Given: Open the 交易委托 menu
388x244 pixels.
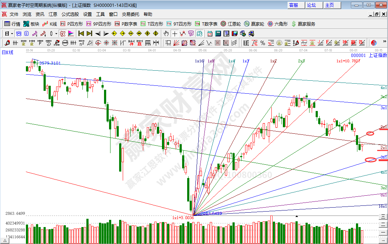Looking at the screenshot, I should click(130, 14).
